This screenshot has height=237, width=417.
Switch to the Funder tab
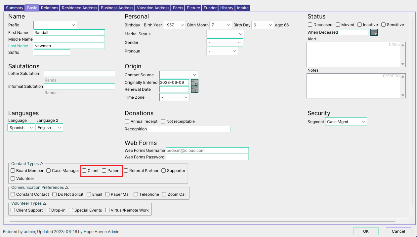click(x=210, y=8)
